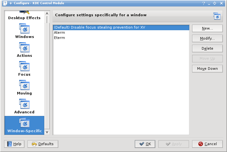Select the Advanced settings module

coord(24,106)
